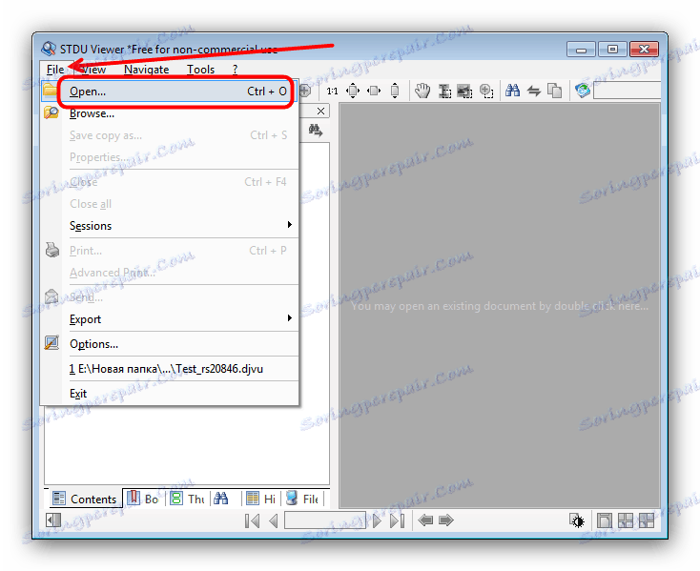The image size is (700, 571).
Task: Open the File menu
Action: click(x=55, y=70)
